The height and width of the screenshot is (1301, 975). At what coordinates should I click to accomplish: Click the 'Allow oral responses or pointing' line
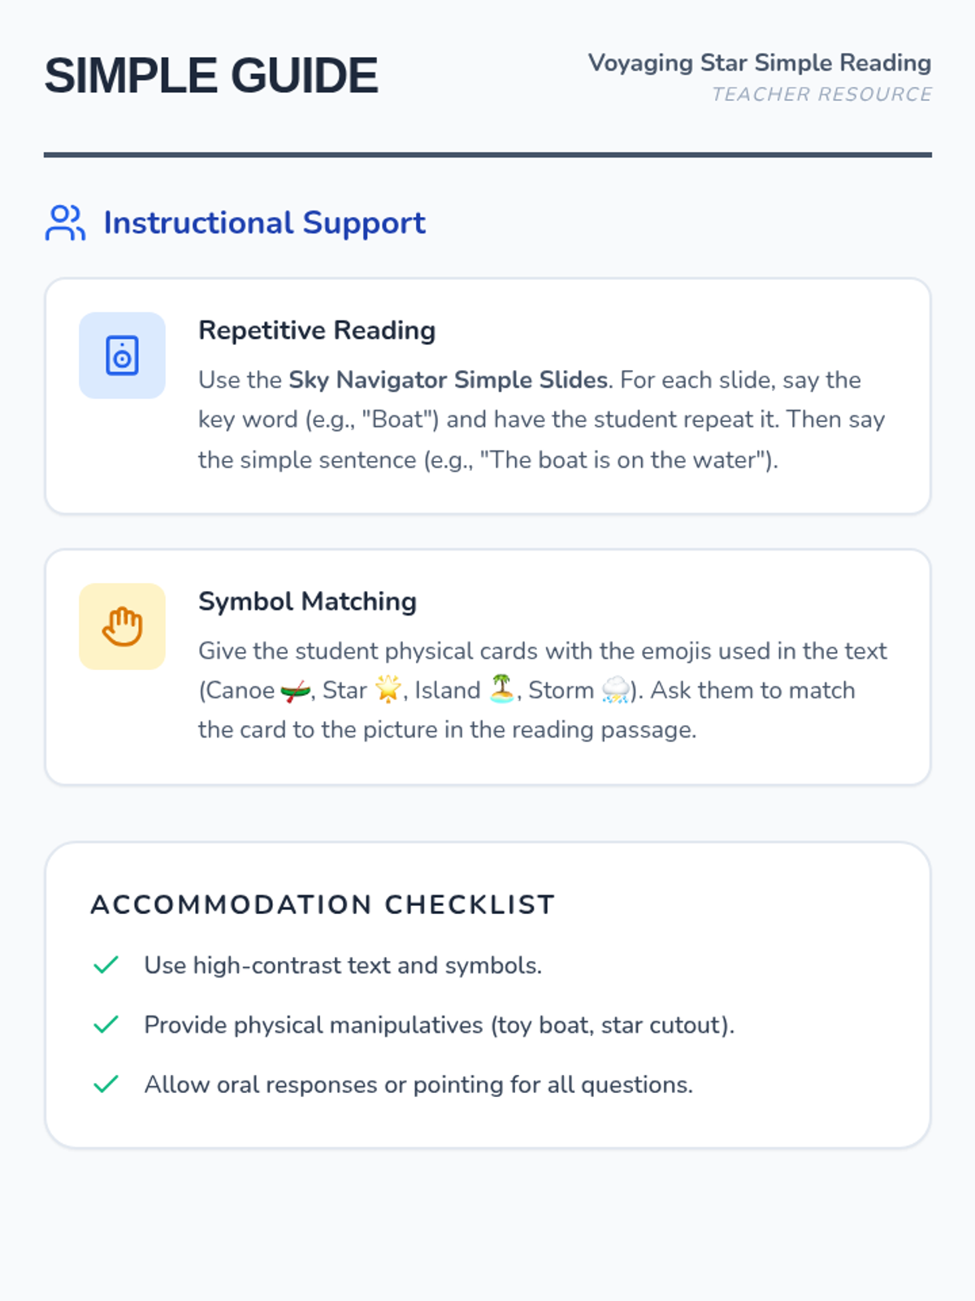tap(418, 1084)
